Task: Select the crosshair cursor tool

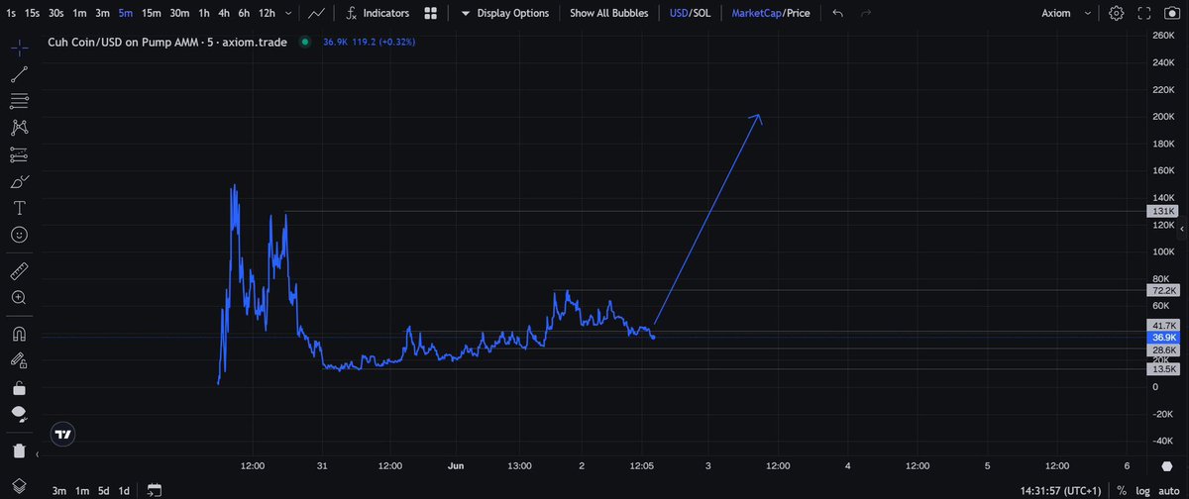Action: [x=19, y=47]
